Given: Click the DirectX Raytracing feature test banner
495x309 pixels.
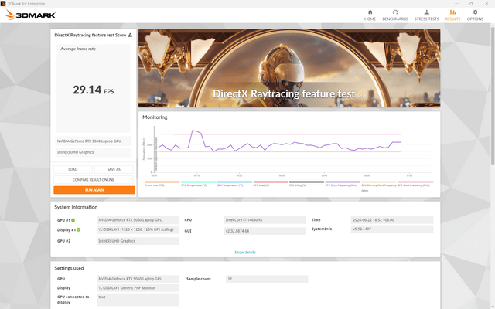Looking at the screenshot, I should (289, 69).
